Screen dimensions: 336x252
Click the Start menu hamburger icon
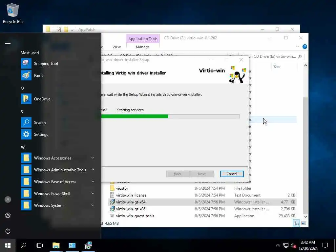[8, 42]
